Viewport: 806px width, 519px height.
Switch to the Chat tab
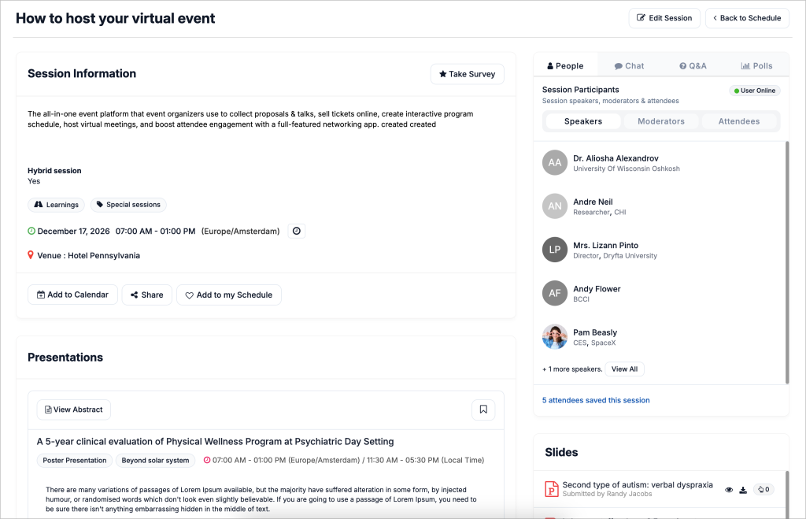[628, 65]
